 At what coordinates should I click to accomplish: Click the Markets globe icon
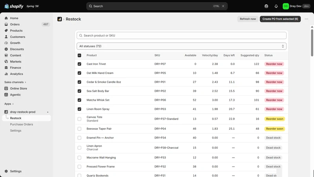tap(6, 62)
